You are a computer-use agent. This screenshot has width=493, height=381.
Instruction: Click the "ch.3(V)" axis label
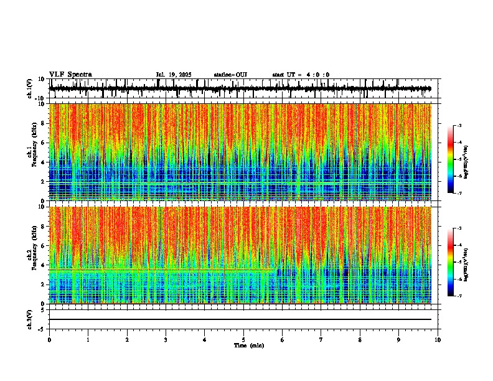point(30,319)
